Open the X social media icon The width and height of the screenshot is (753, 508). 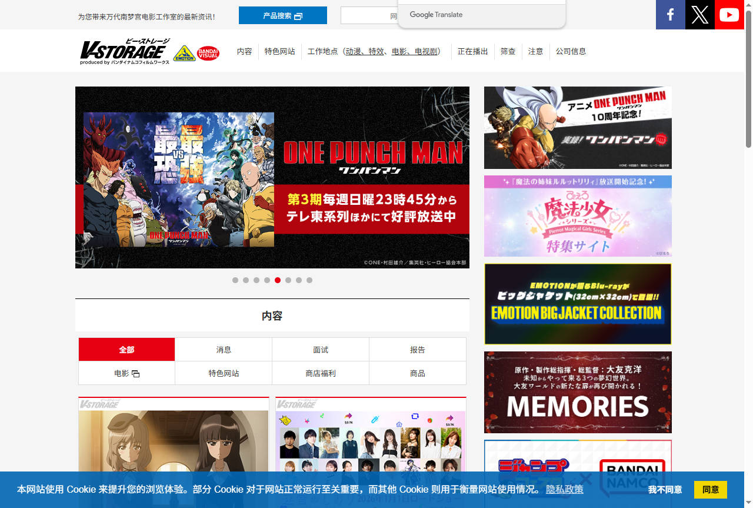(x=700, y=15)
